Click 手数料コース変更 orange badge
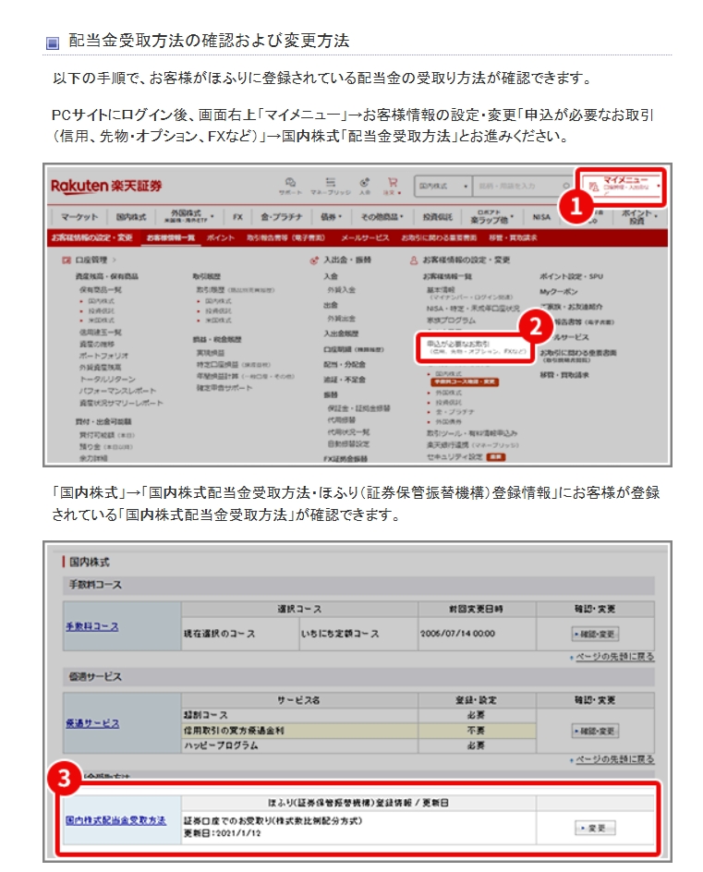 tap(466, 382)
